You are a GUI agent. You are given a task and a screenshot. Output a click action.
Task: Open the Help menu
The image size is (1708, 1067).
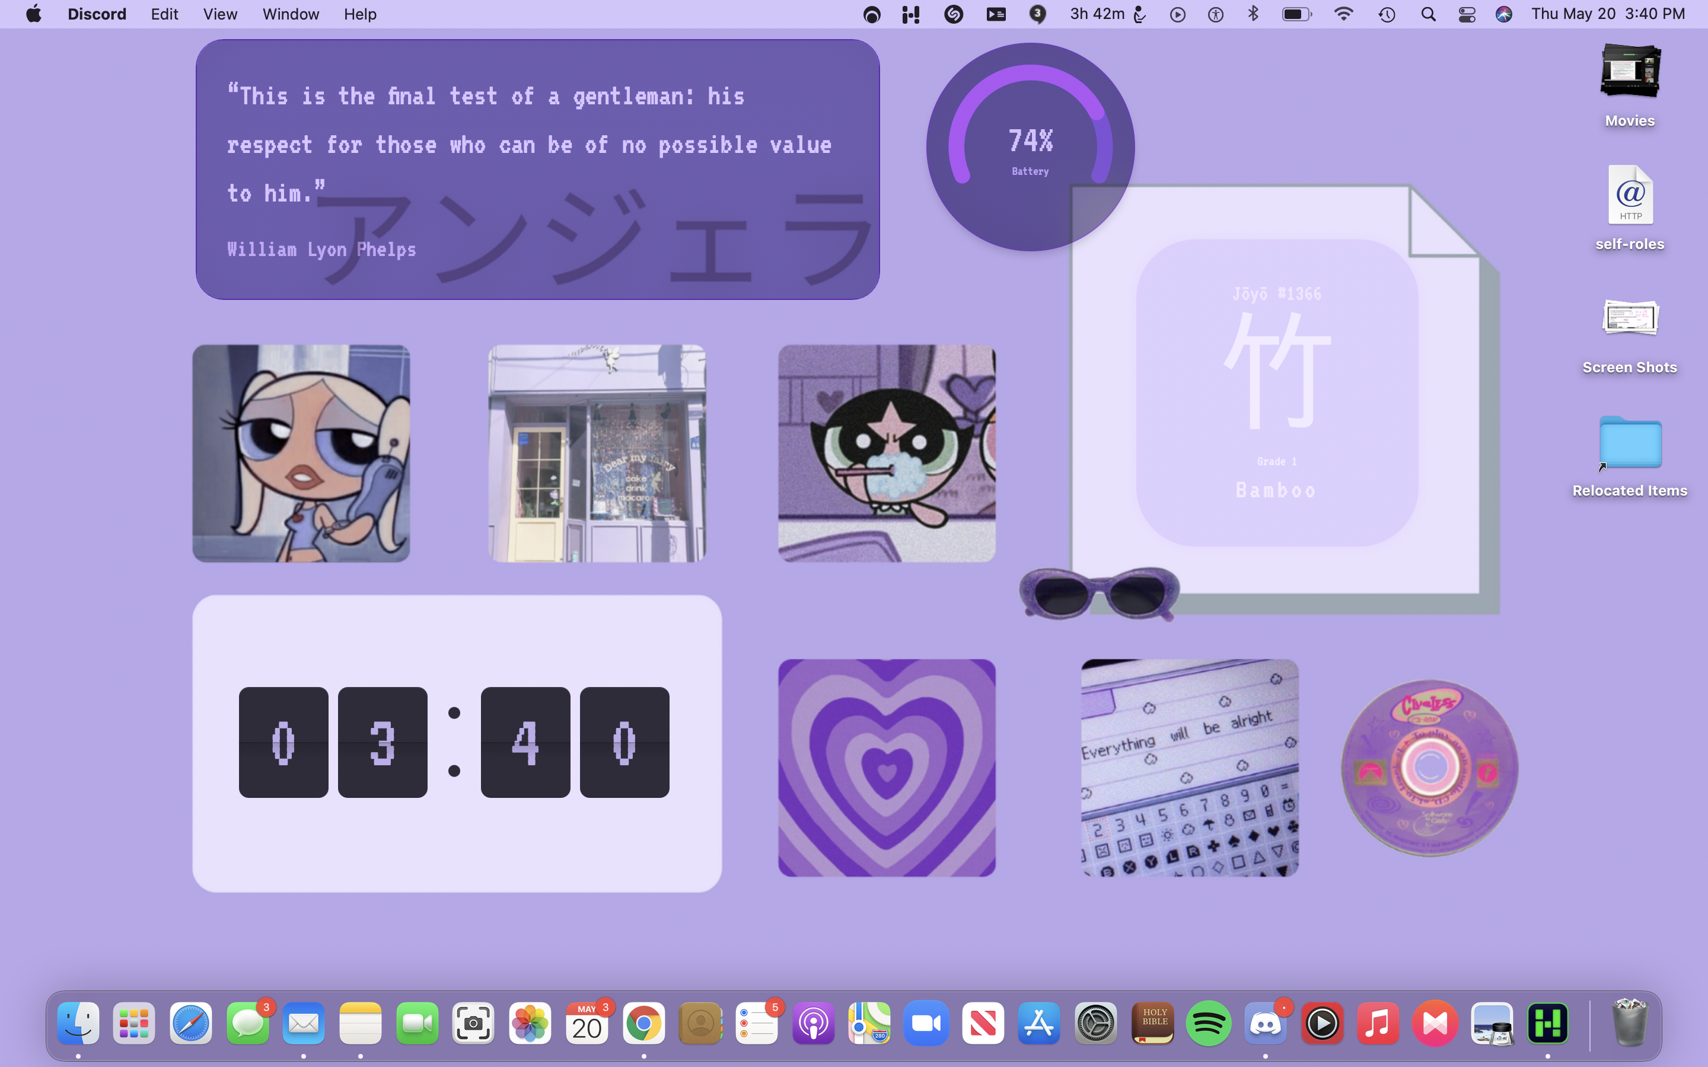(360, 14)
